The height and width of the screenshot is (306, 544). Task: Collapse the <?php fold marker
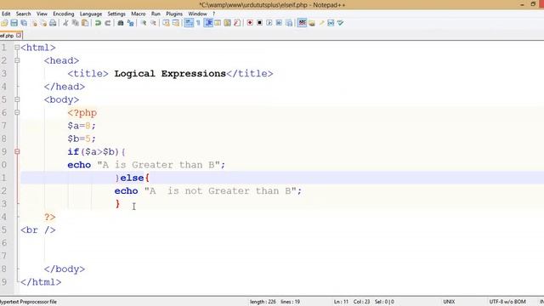[17, 112]
